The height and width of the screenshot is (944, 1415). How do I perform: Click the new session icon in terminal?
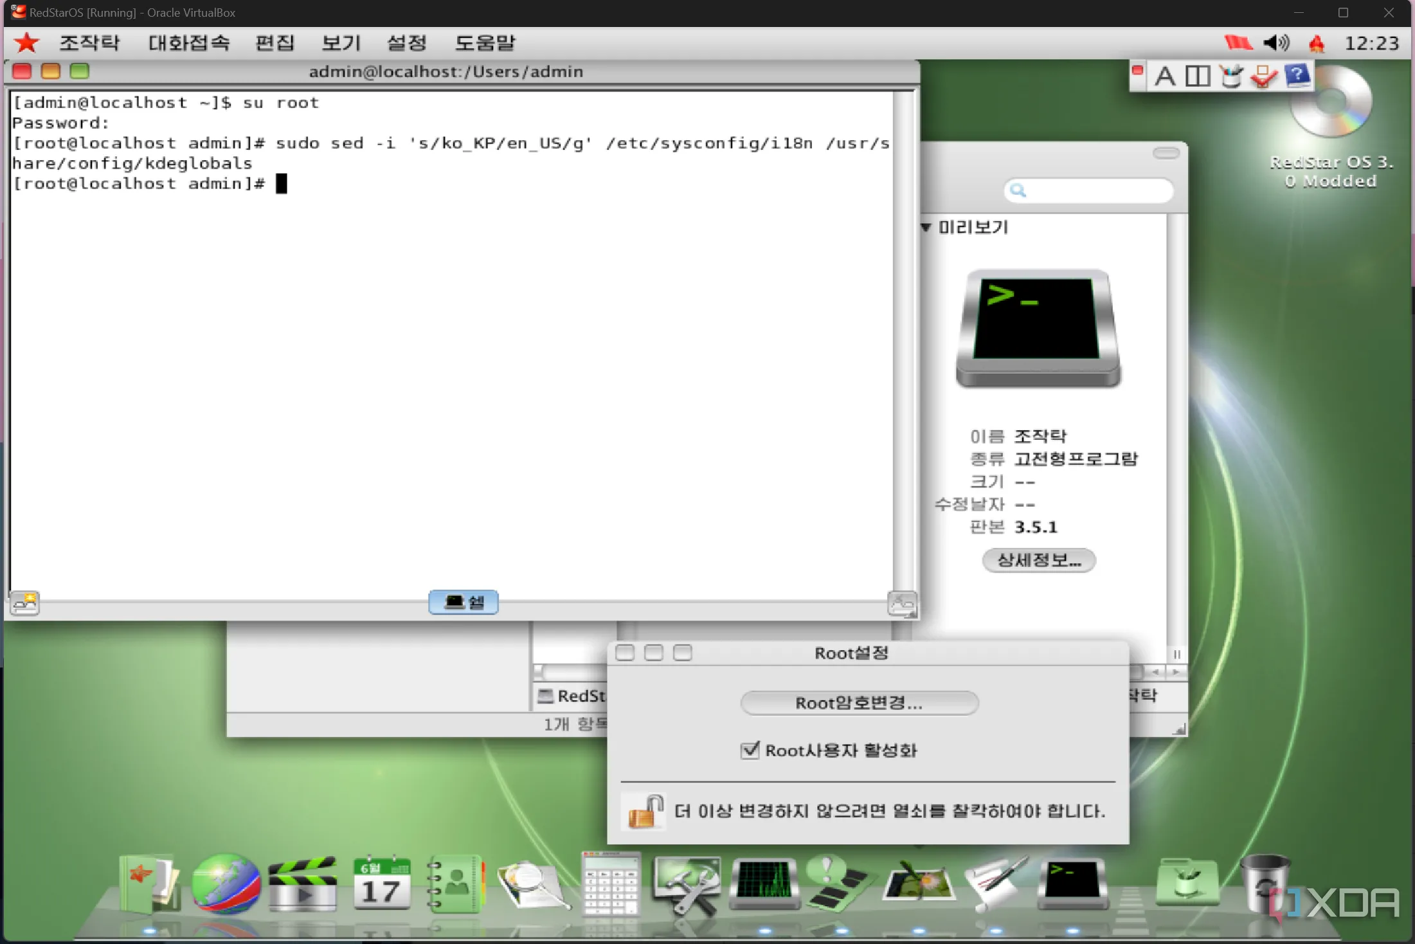click(25, 603)
